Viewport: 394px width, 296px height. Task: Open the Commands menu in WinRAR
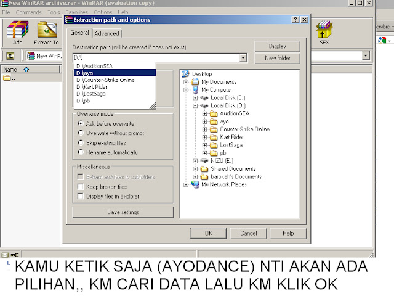(29, 12)
